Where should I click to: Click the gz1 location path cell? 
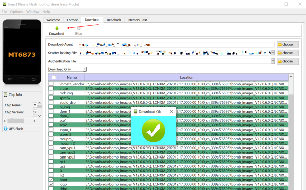[186, 162]
